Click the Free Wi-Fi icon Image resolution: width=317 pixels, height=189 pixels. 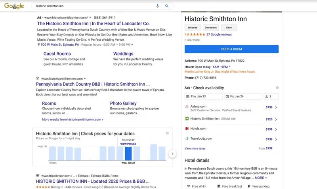[x=189, y=186]
